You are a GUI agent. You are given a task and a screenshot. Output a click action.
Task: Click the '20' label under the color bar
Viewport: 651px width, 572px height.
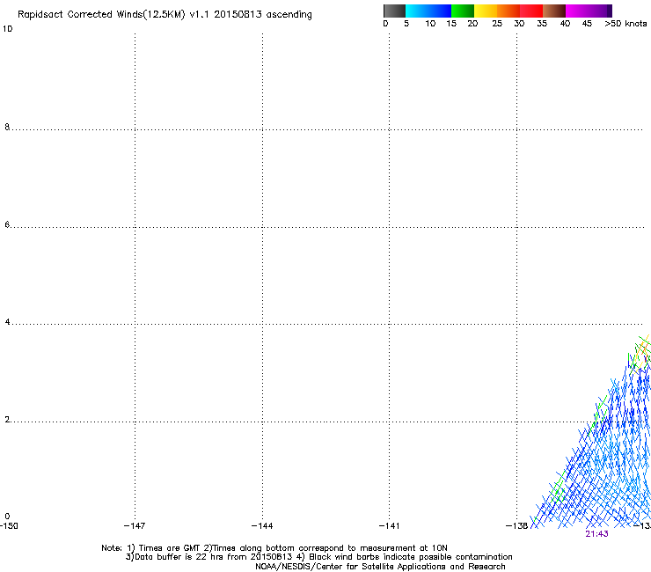tap(472, 24)
